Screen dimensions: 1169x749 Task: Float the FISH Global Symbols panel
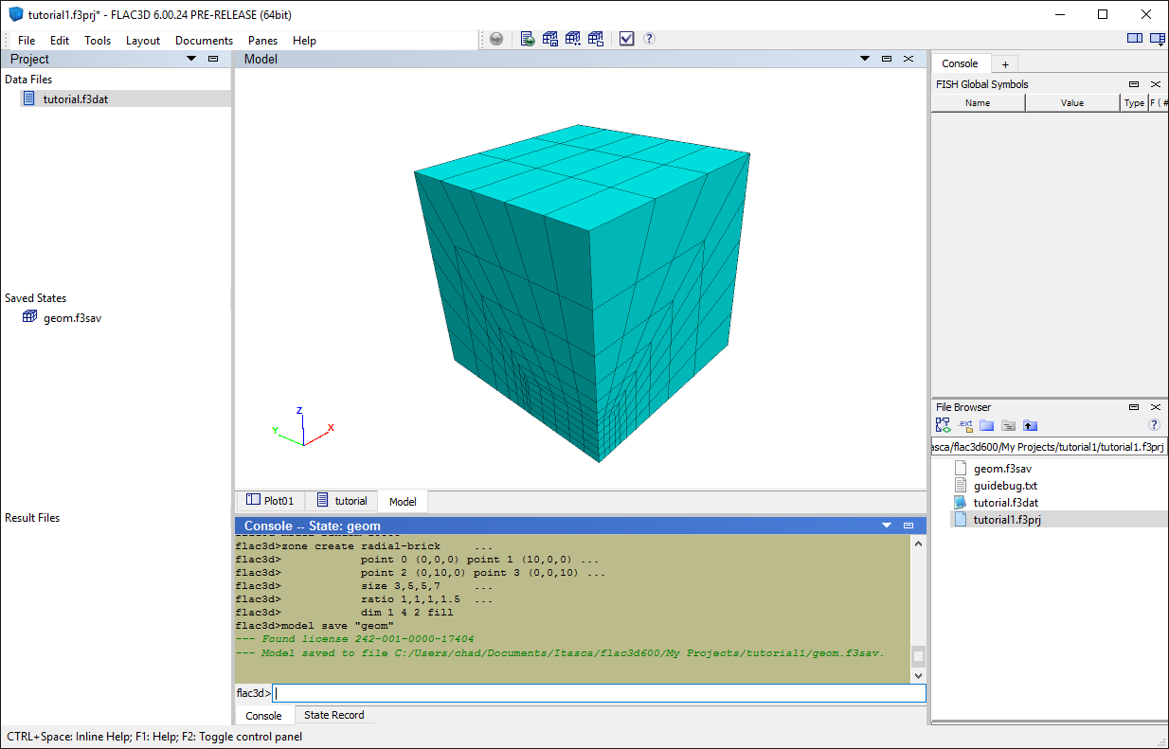(1134, 84)
